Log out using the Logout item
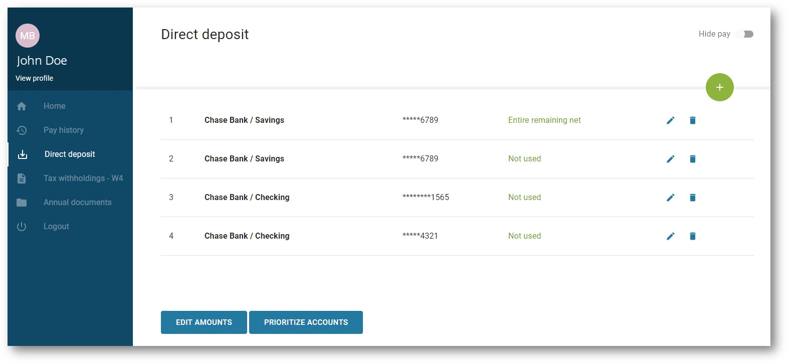The image size is (789, 364). 56,227
